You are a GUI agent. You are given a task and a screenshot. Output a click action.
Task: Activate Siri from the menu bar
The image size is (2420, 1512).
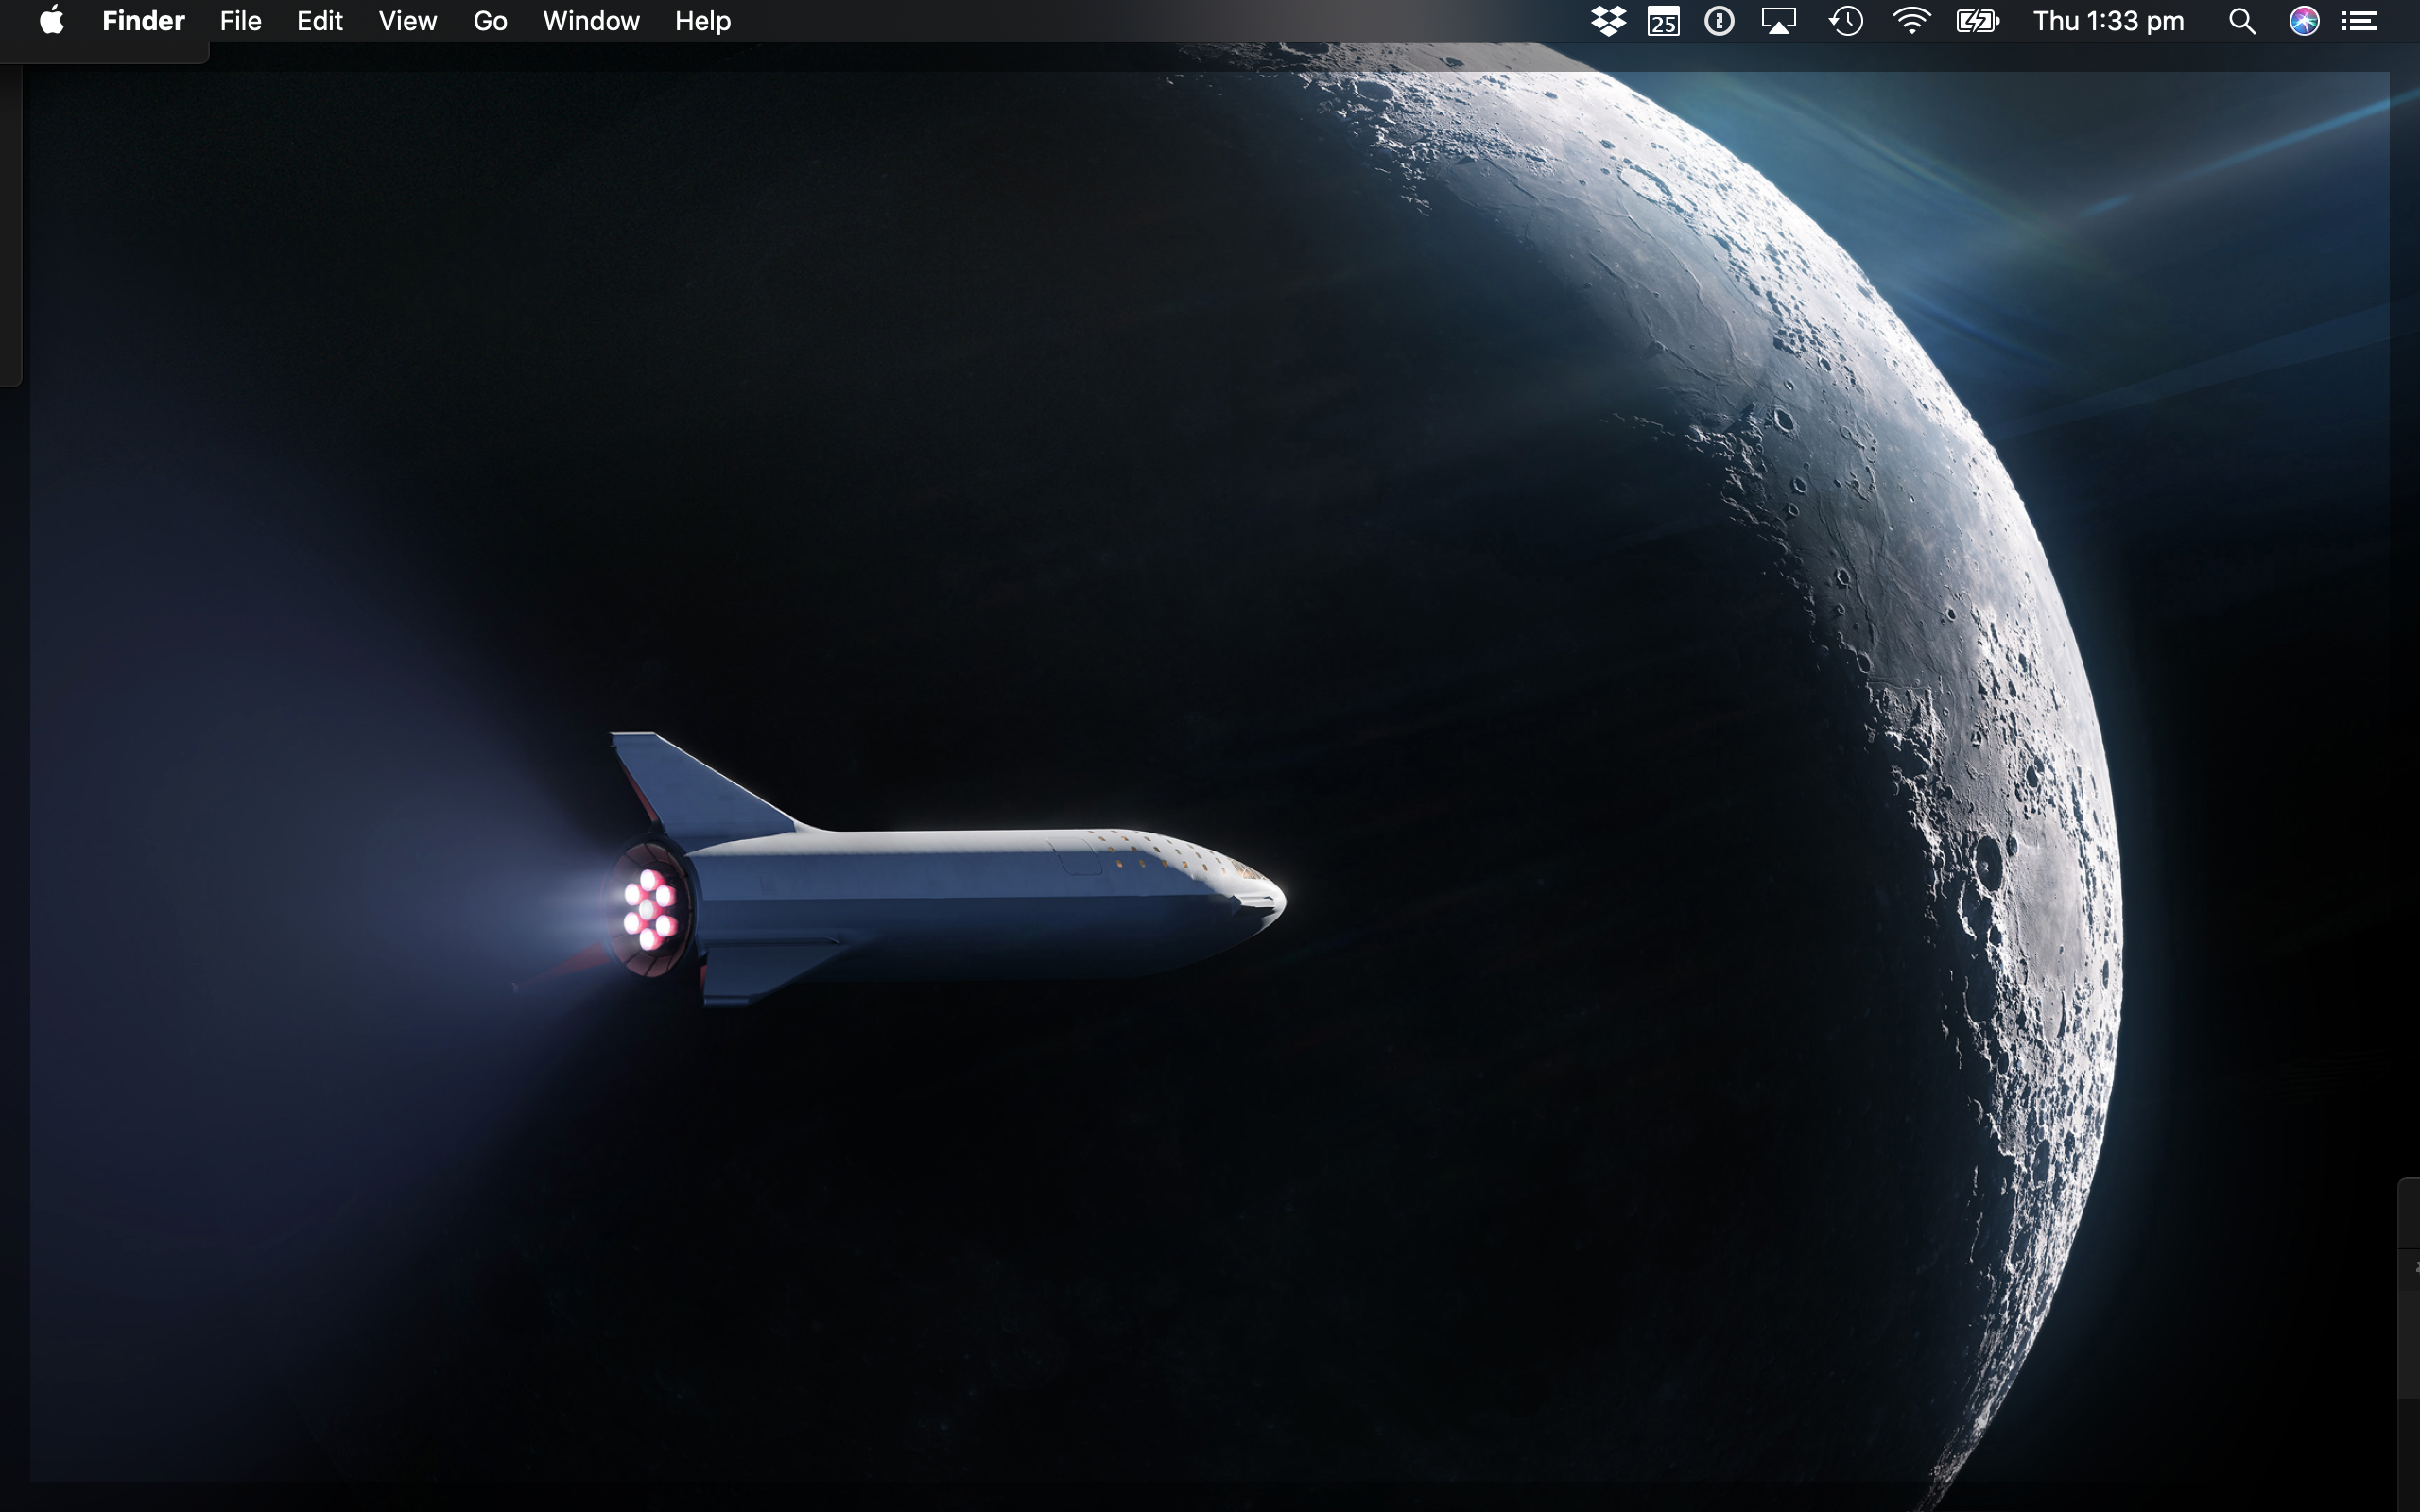(x=2304, y=21)
